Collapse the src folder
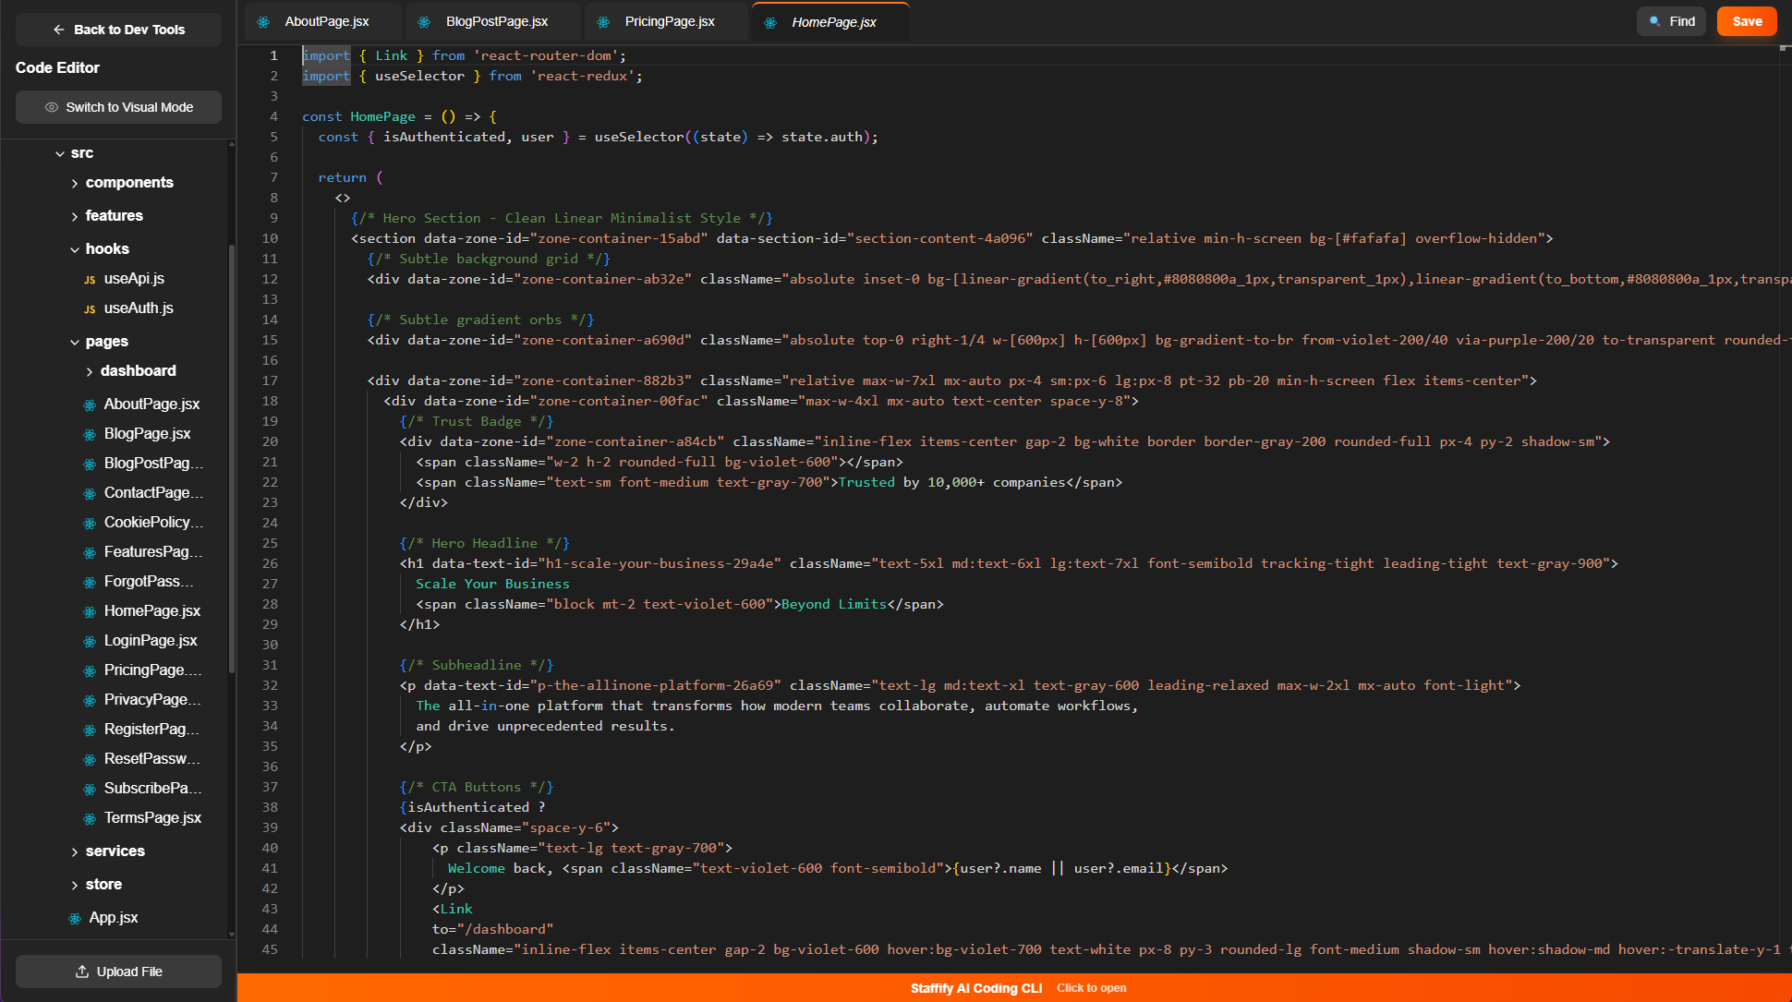 pos(60,153)
